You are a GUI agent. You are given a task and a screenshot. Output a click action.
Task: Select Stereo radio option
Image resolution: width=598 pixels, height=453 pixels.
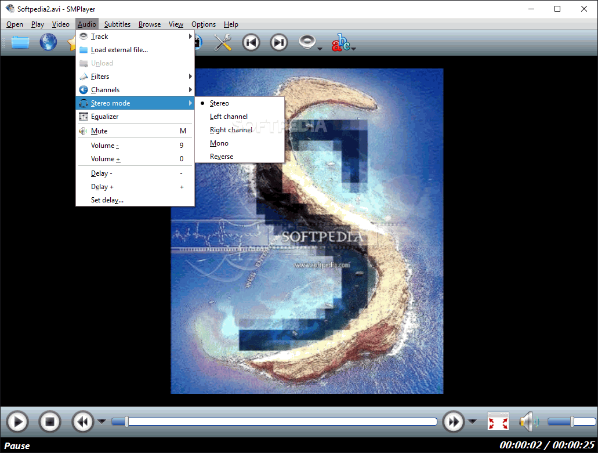(x=240, y=103)
